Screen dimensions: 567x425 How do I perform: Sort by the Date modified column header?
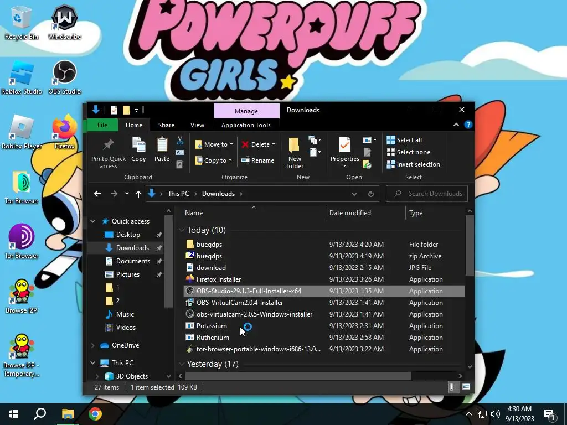tap(365, 213)
